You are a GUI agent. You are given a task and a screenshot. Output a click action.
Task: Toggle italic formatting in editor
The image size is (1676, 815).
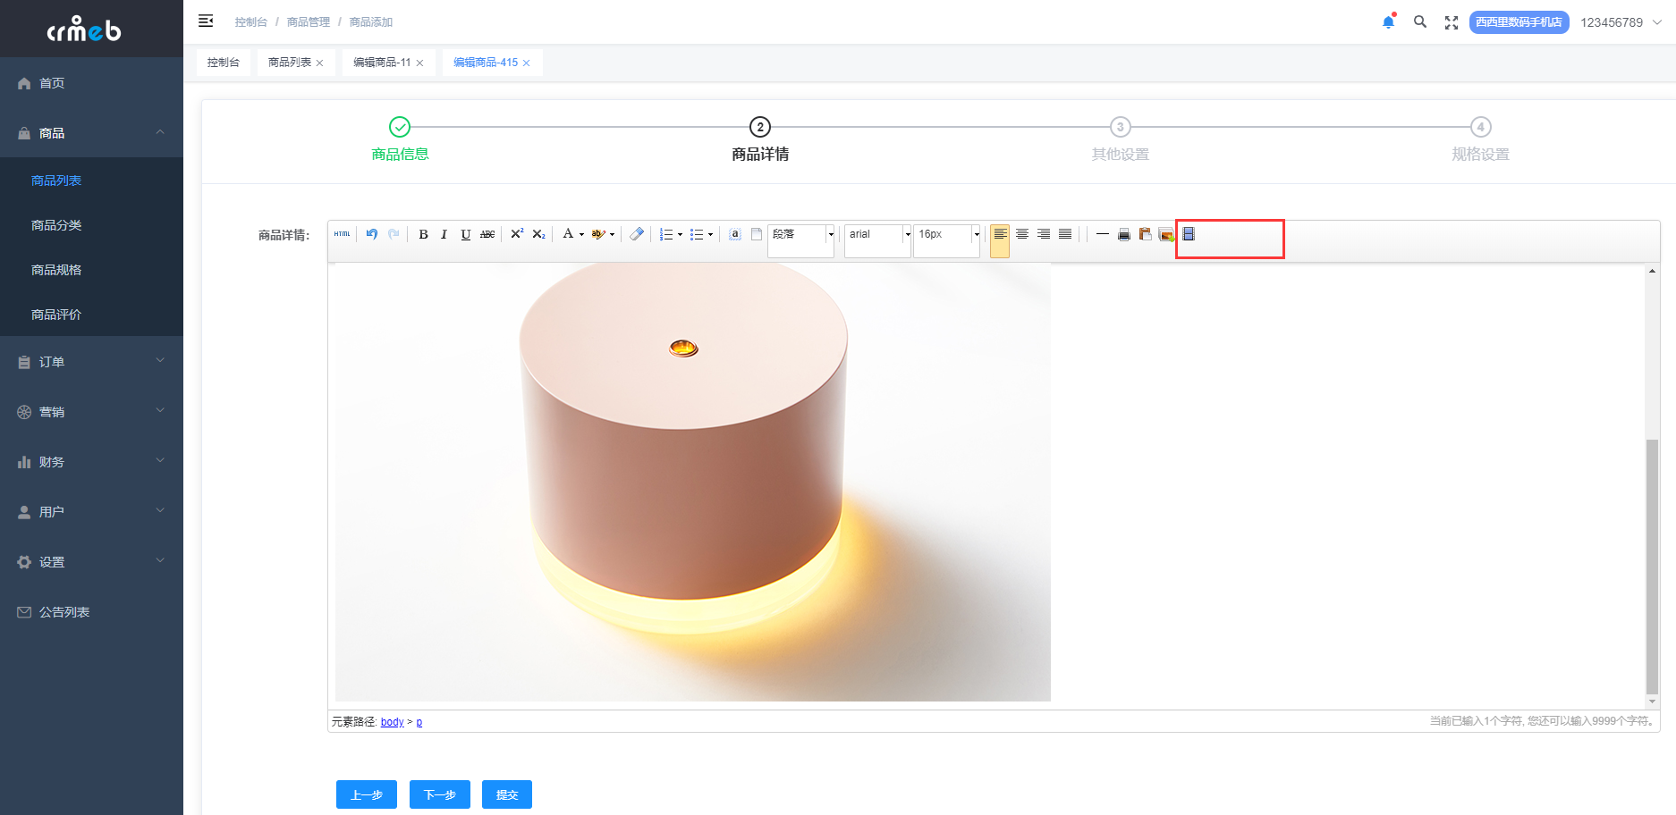pos(444,234)
